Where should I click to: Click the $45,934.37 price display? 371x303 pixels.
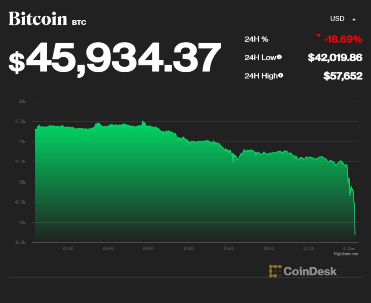[x=115, y=58]
